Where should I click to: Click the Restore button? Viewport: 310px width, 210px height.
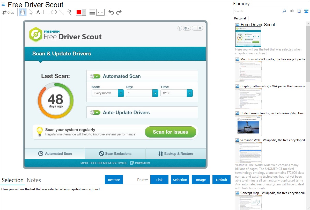coord(114,180)
